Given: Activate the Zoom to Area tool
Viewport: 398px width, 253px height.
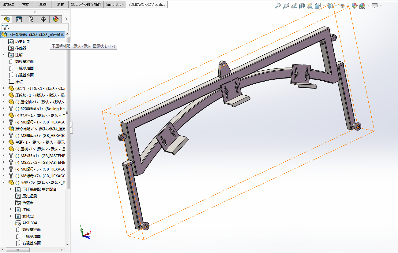Looking at the screenshot, I should click(x=286, y=5).
